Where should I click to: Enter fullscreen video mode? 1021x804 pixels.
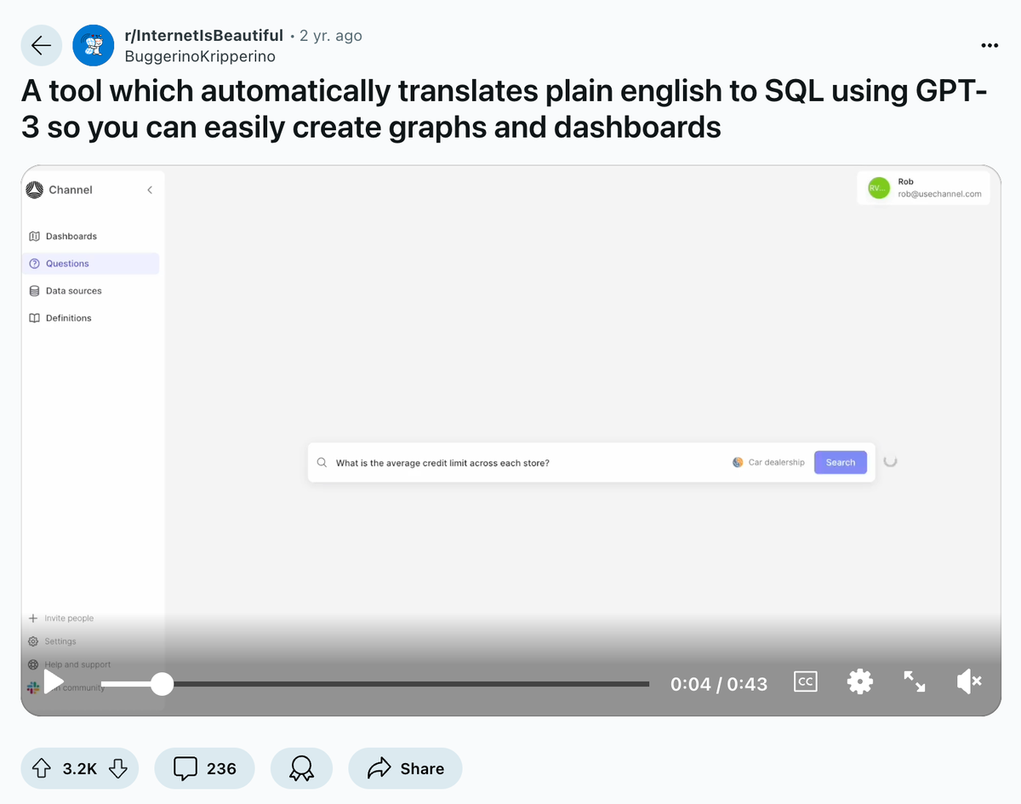point(915,681)
